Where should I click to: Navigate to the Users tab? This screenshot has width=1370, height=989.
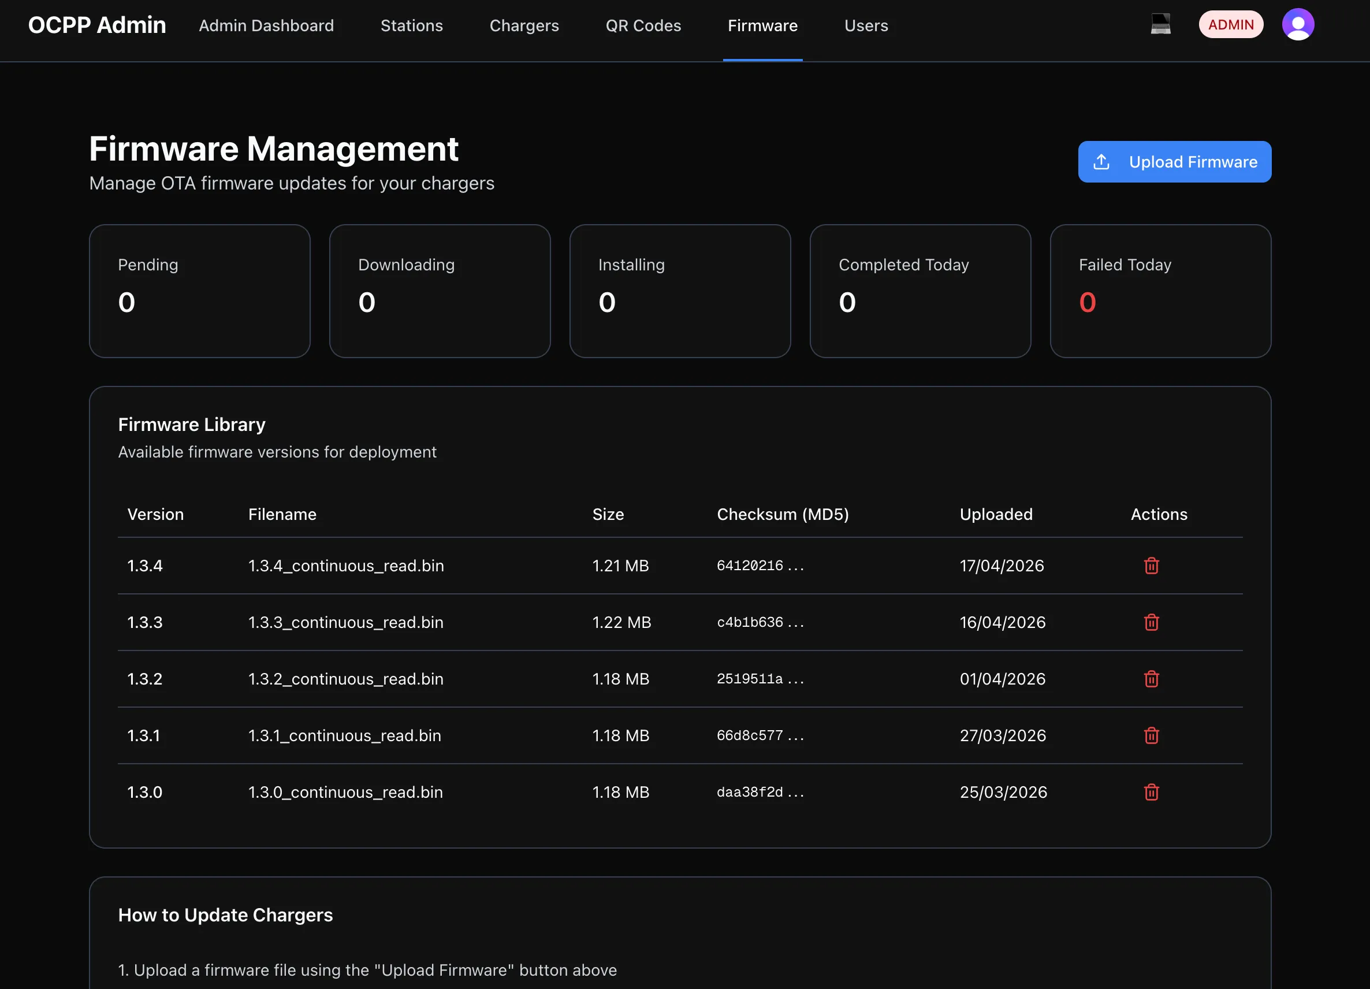pyautogui.click(x=866, y=25)
